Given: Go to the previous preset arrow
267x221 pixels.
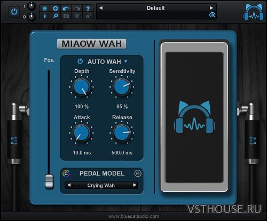Looking at the screenshot, I should [101, 8].
